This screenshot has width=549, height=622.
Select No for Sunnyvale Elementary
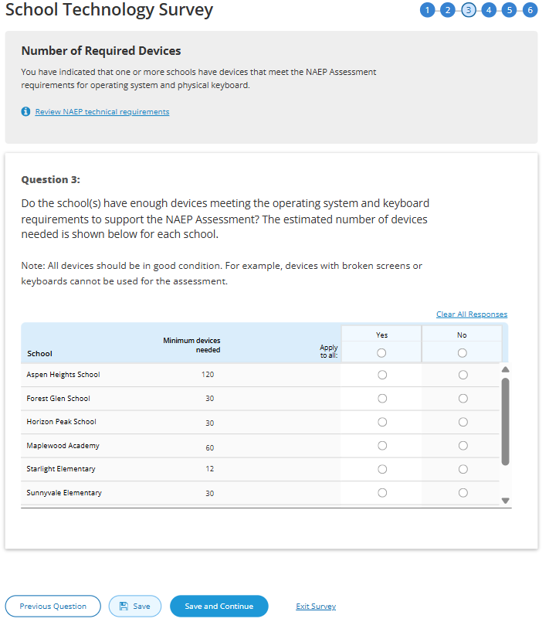(x=463, y=493)
